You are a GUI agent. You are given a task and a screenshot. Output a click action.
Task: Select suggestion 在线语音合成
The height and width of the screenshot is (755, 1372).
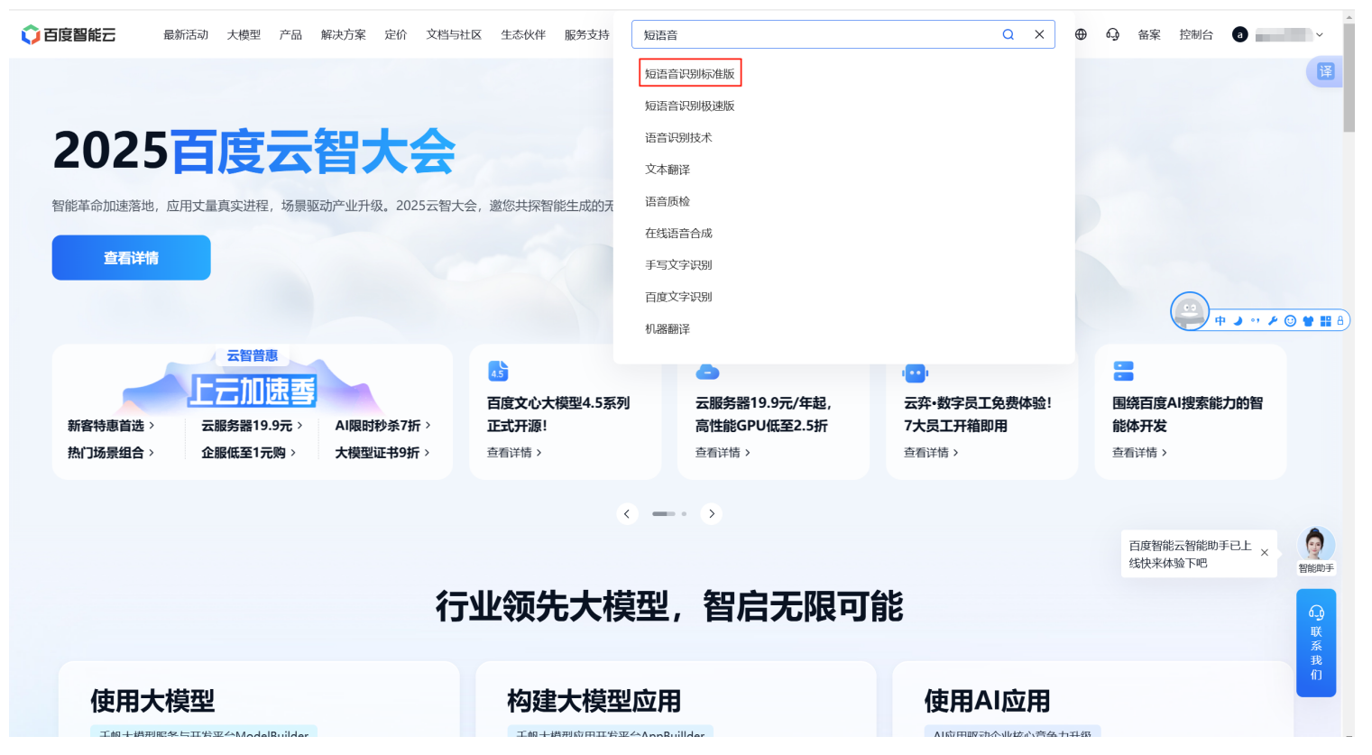coord(678,233)
